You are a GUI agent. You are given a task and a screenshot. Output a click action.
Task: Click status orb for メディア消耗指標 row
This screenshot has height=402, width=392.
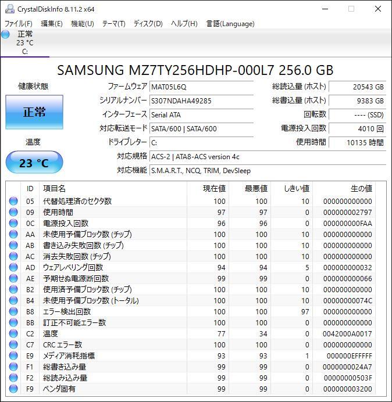coord(13,356)
